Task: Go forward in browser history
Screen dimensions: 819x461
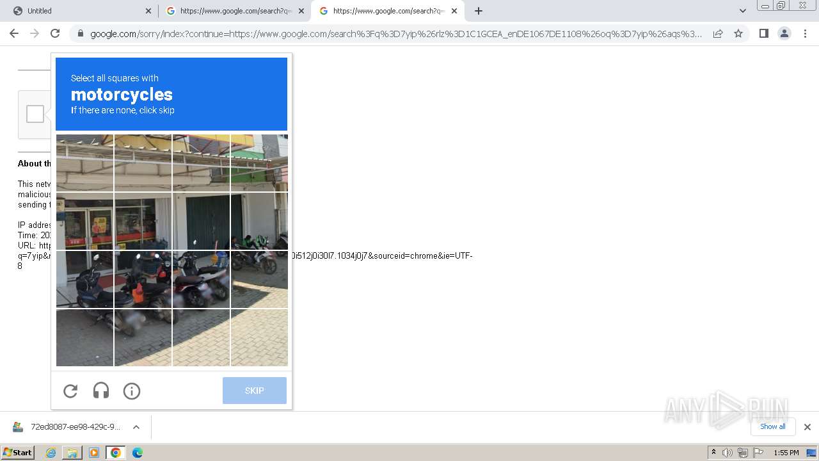Action: (35, 33)
